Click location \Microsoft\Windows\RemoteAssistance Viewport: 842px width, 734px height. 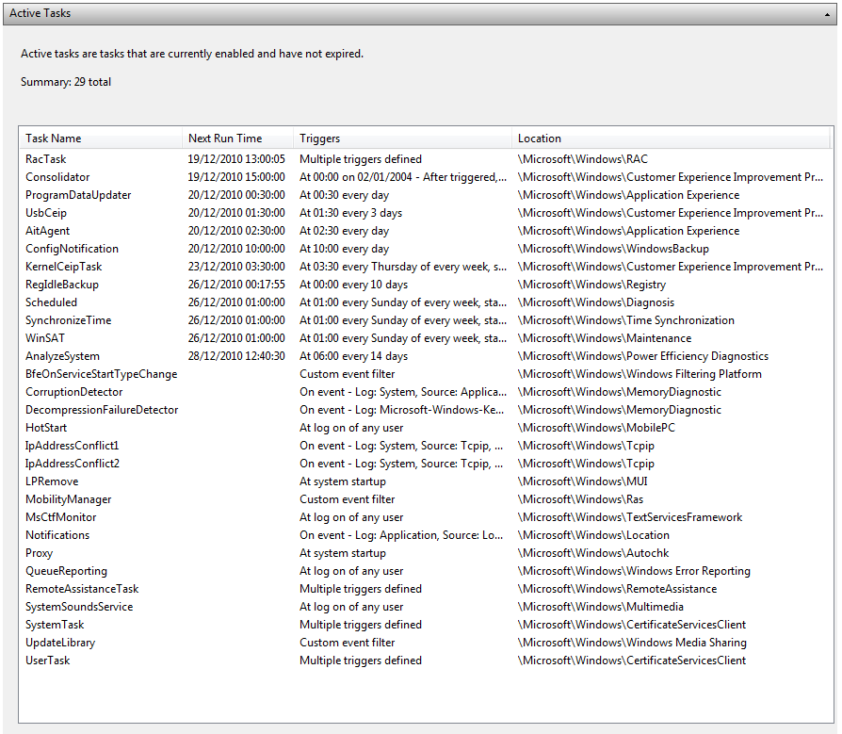618,589
